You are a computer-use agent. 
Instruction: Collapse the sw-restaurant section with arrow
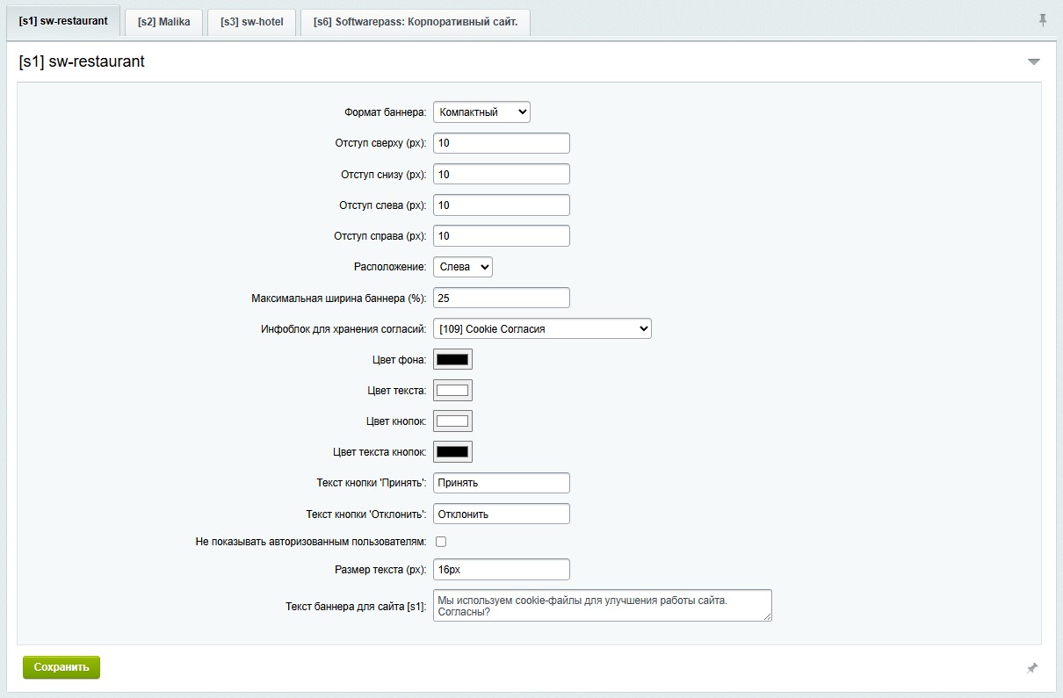[x=1033, y=62]
